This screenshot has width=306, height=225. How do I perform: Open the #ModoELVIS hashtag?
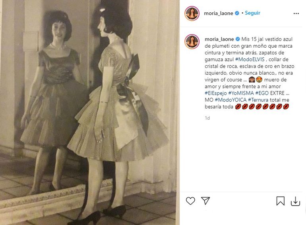pos(250,59)
